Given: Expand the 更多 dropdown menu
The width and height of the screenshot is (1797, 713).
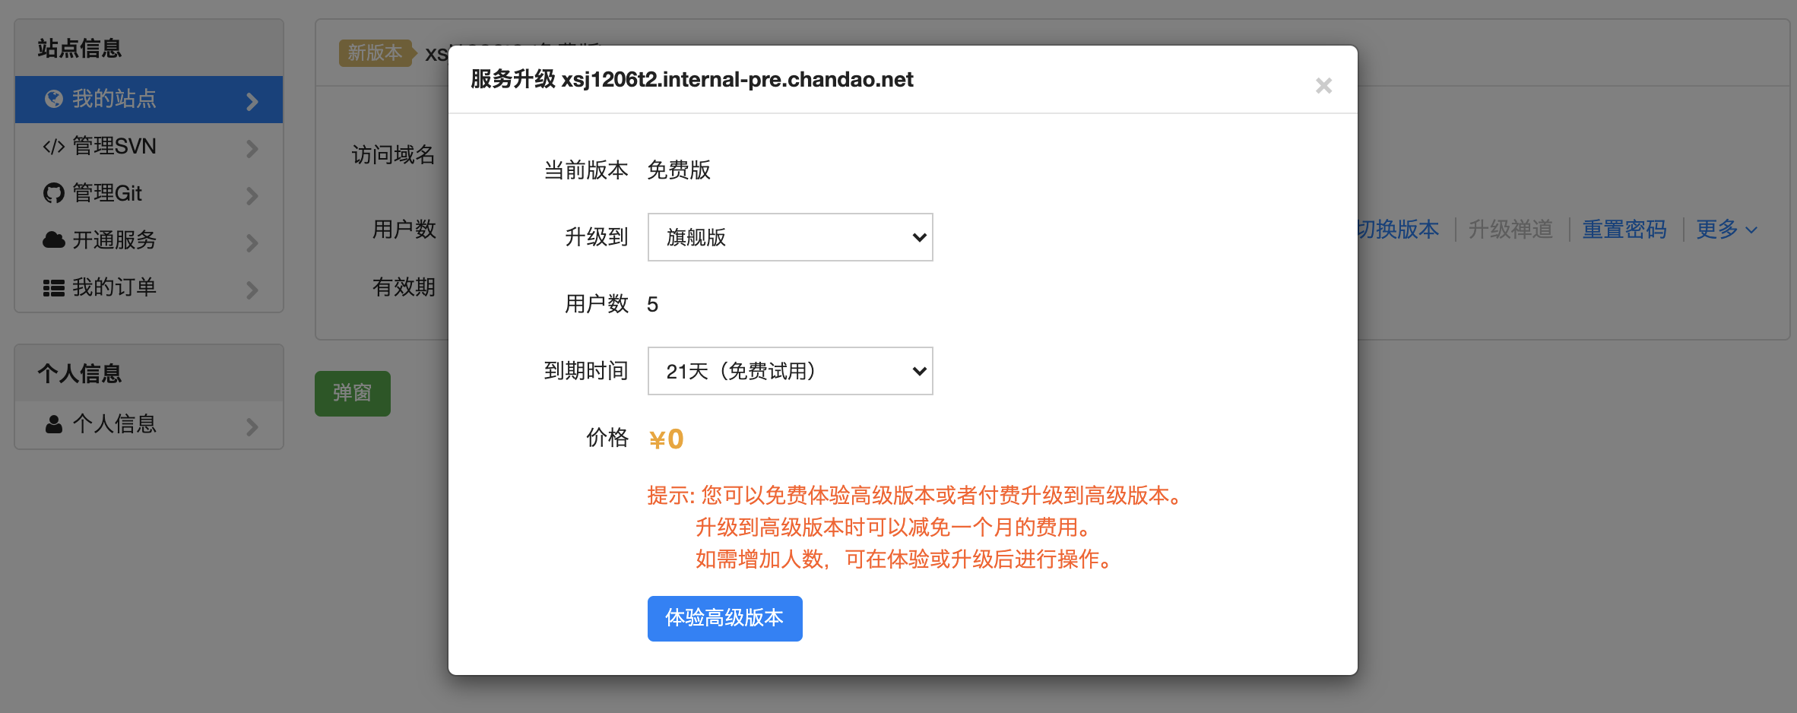Looking at the screenshot, I should click(x=1726, y=230).
